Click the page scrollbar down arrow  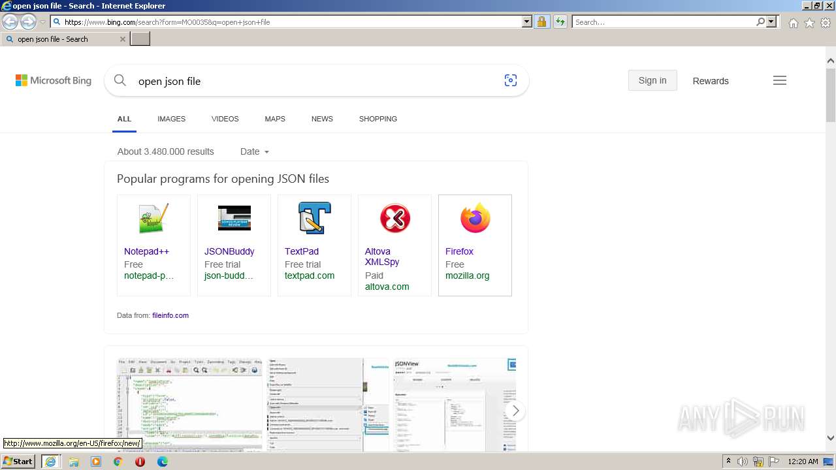pos(830,439)
